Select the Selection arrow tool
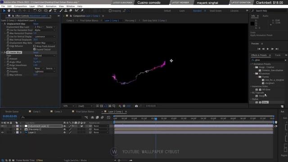 [x=4, y=11]
